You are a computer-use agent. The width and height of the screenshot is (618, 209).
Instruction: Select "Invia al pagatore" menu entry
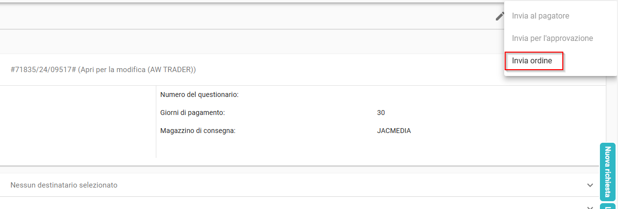coord(540,16)
